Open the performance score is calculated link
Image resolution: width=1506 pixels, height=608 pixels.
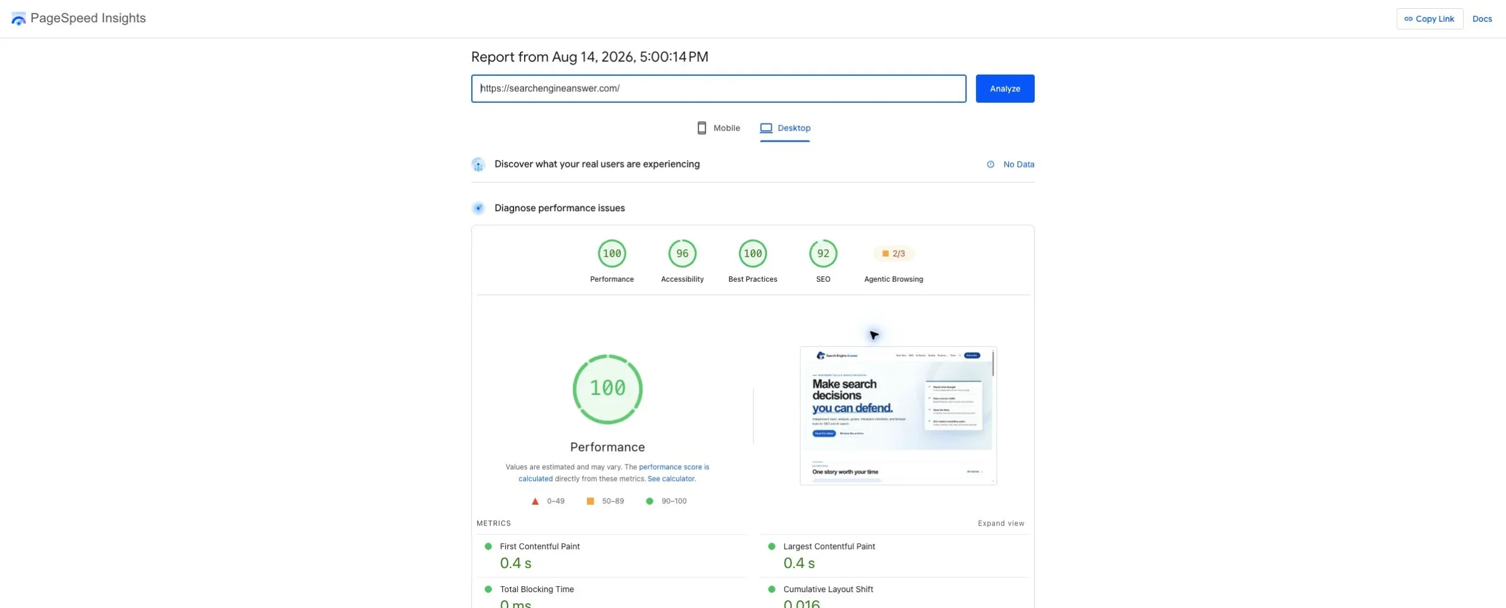click(x=614, y=473)
